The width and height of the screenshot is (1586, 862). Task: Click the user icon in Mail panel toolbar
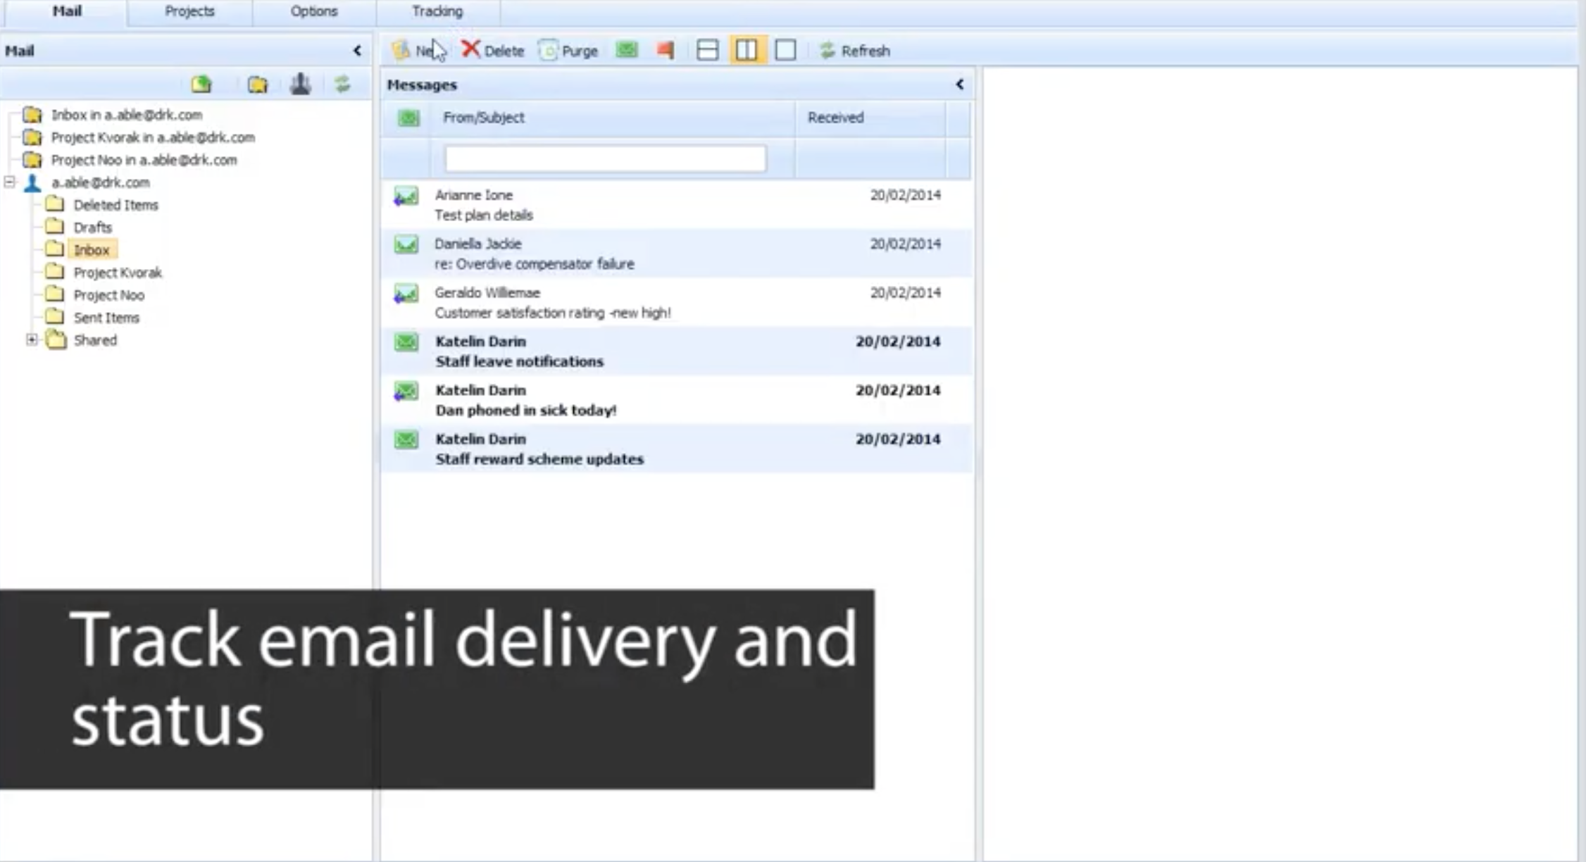pos(300,85)
